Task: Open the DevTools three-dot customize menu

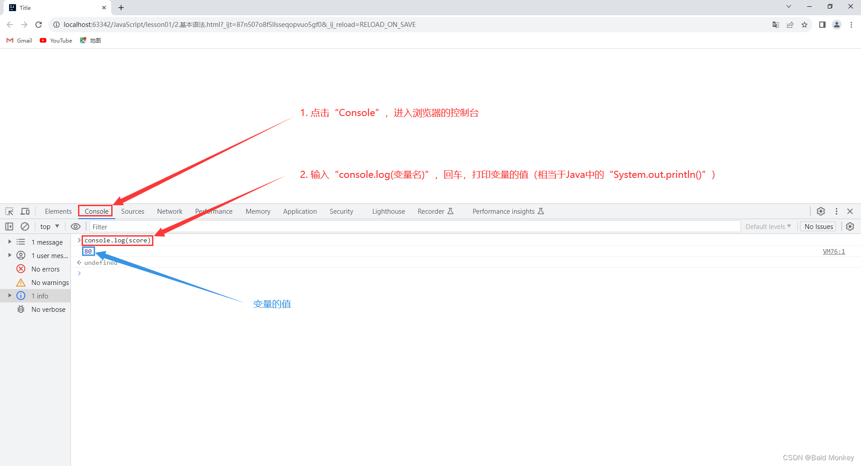Action: (836, 211)
